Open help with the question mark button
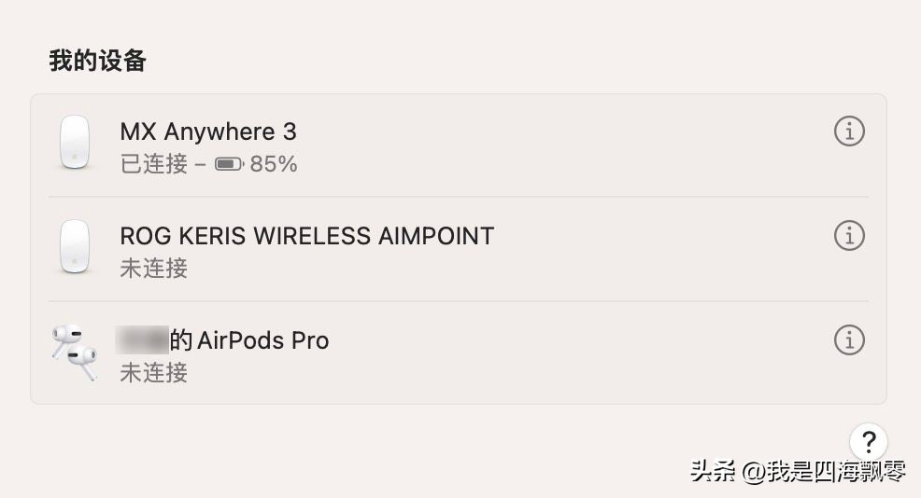921x498 pixels. click(x=868, y=441)
